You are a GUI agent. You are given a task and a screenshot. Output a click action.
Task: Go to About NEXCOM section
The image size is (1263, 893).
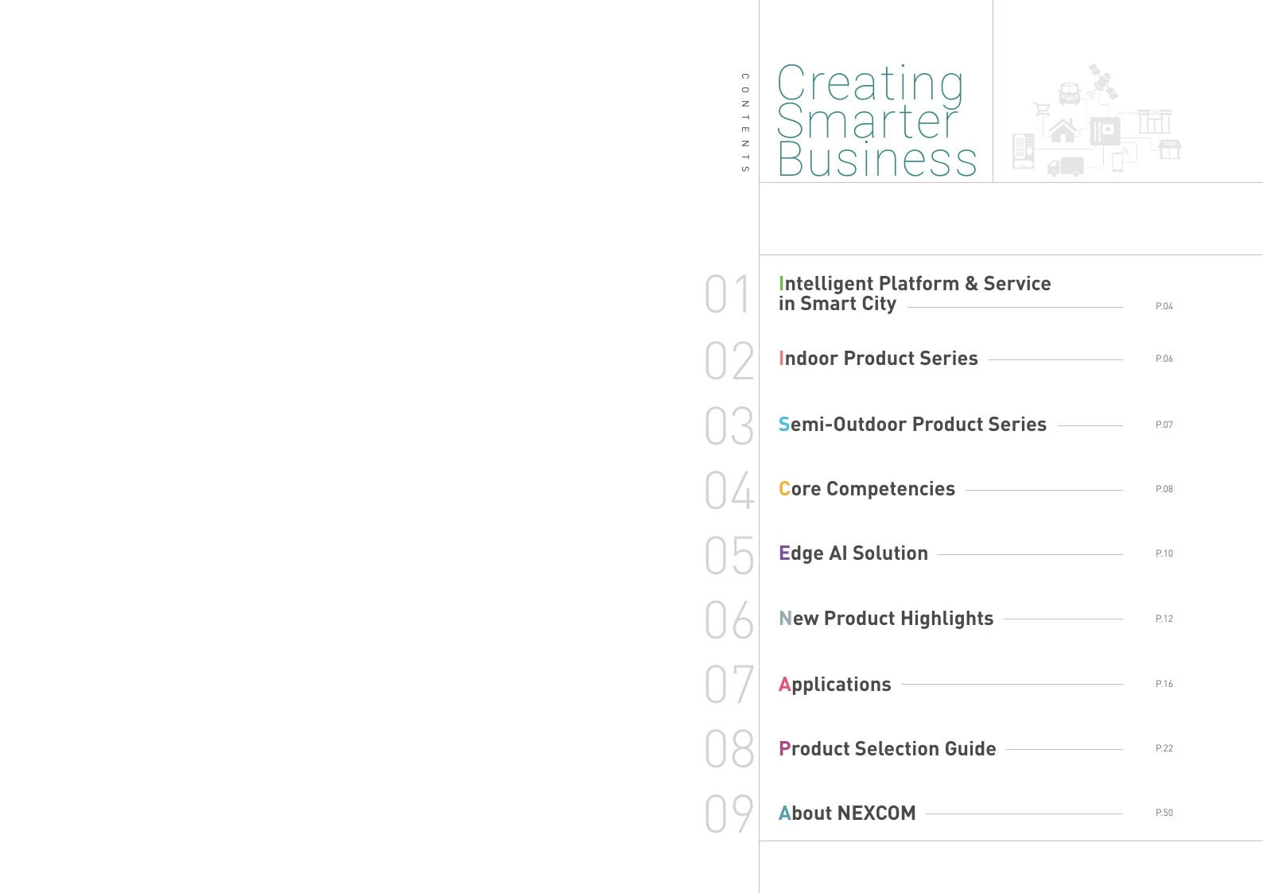pyautogui.click(x=847, y=813)
